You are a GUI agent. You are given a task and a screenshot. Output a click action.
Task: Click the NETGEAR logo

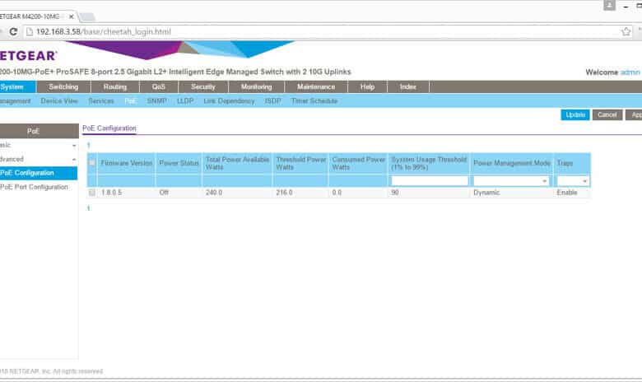[28, 55]
